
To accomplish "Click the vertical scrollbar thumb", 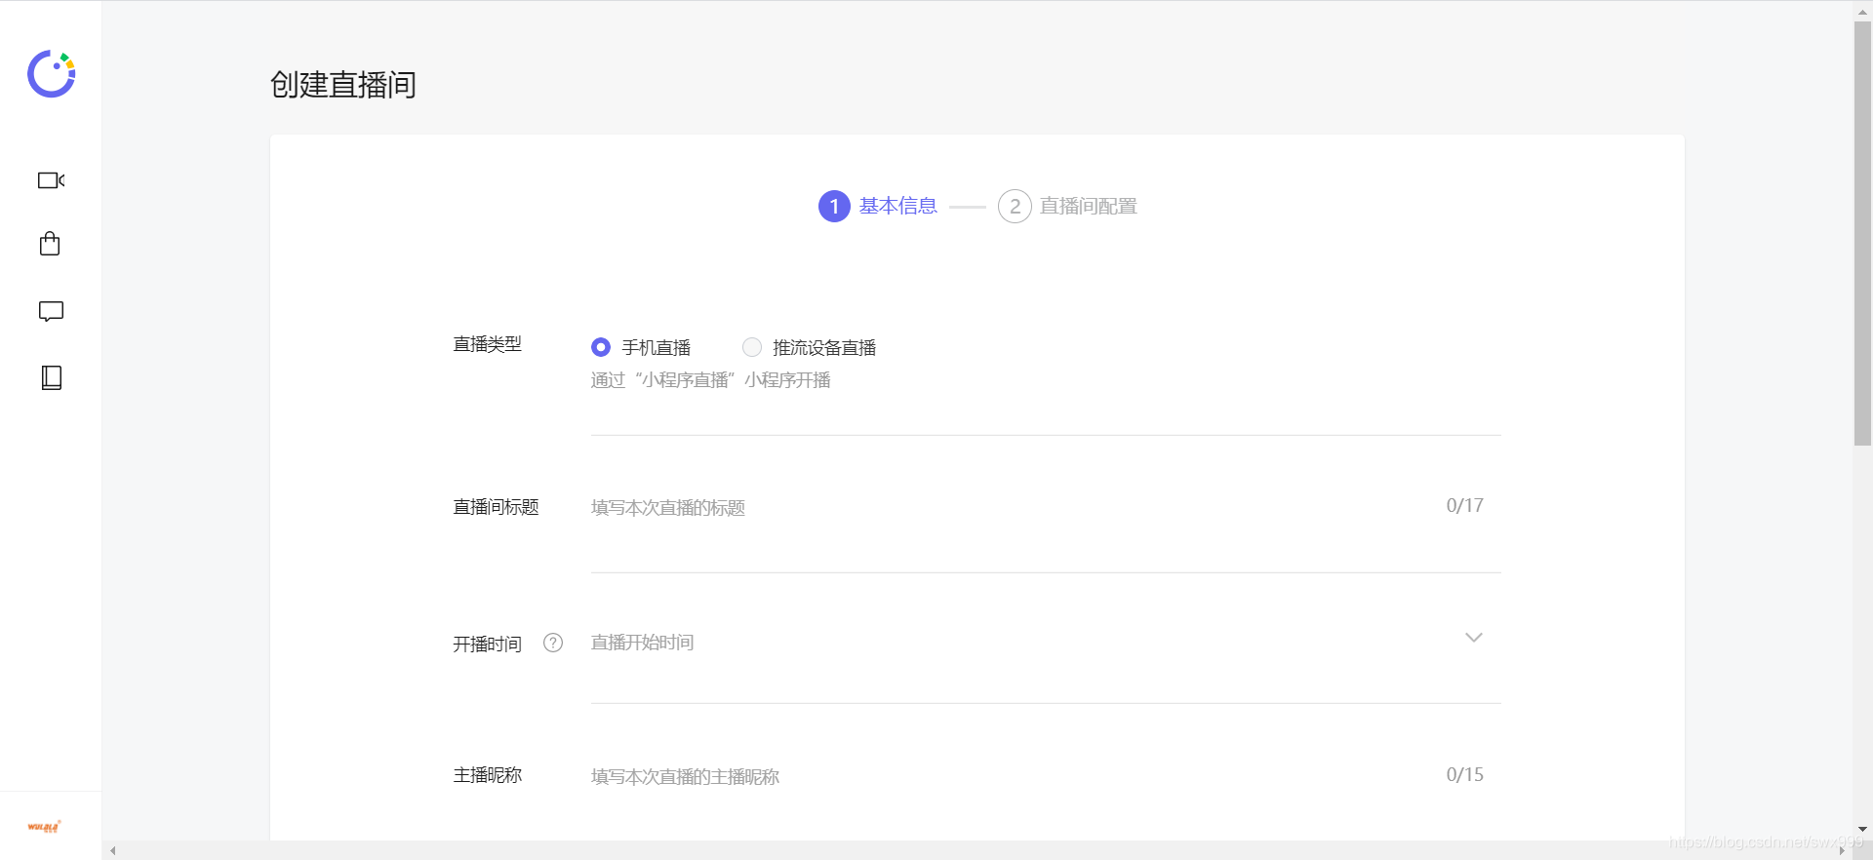I will tap(1862, 234).
